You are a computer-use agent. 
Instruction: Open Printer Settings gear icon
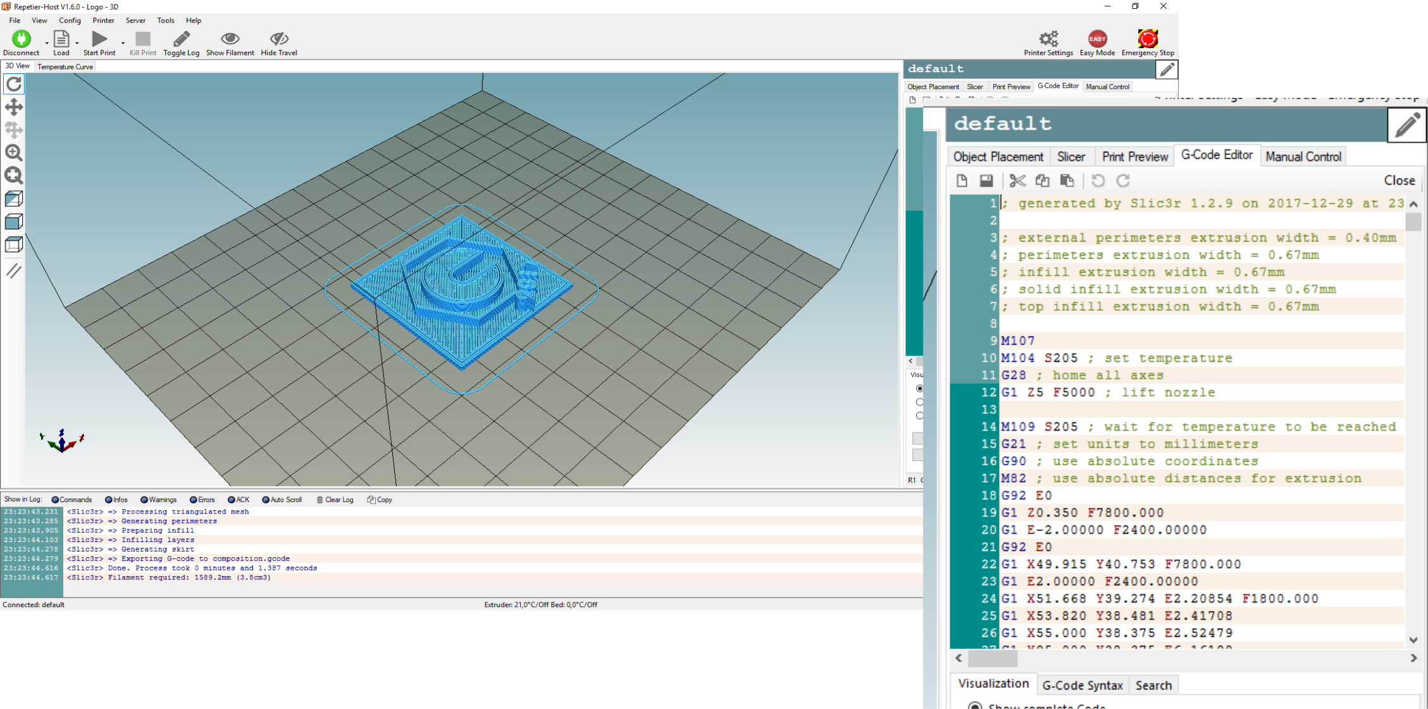tap(1048, 39)
